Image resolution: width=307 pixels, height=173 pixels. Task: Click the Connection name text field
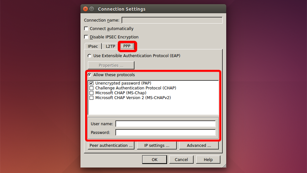(172, 20)
